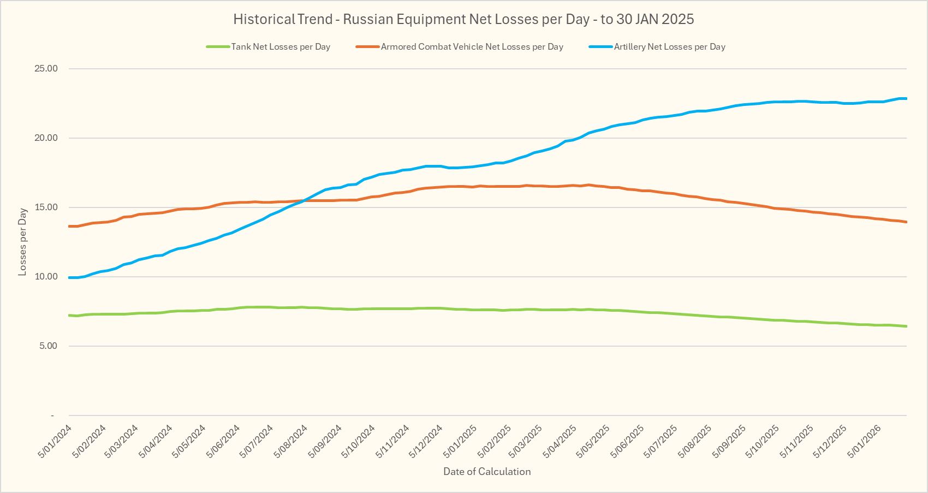Select the blue legend line marker
This screenshot has height=493, width=928.
[600, 47]
